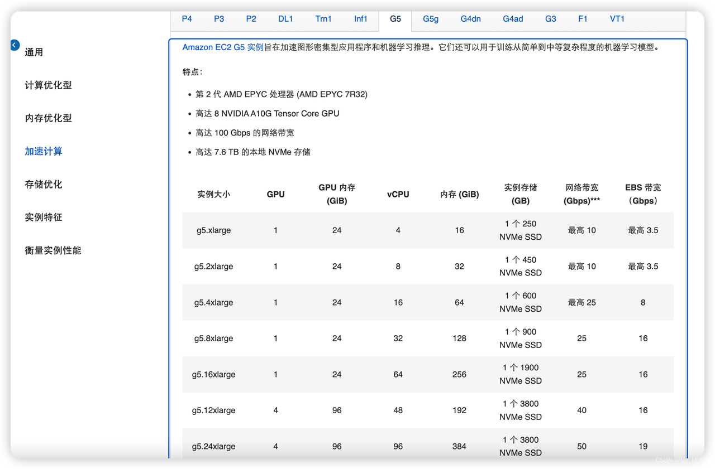Select the g5.2xlarge row name
Viewport: 715px width, 469px height.
pos(214,266)
